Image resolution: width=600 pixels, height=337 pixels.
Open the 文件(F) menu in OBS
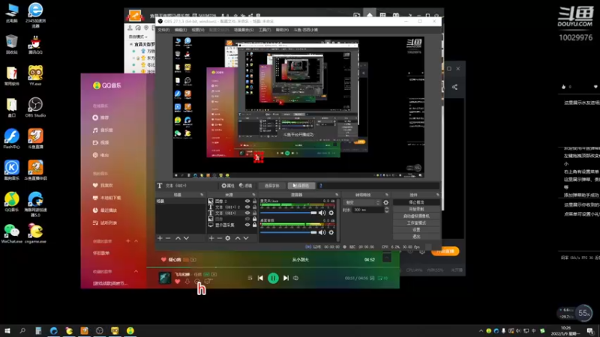(163, 30)
